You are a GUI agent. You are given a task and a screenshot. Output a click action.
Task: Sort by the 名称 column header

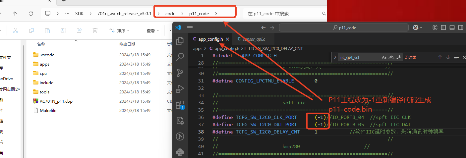[41, 44]
